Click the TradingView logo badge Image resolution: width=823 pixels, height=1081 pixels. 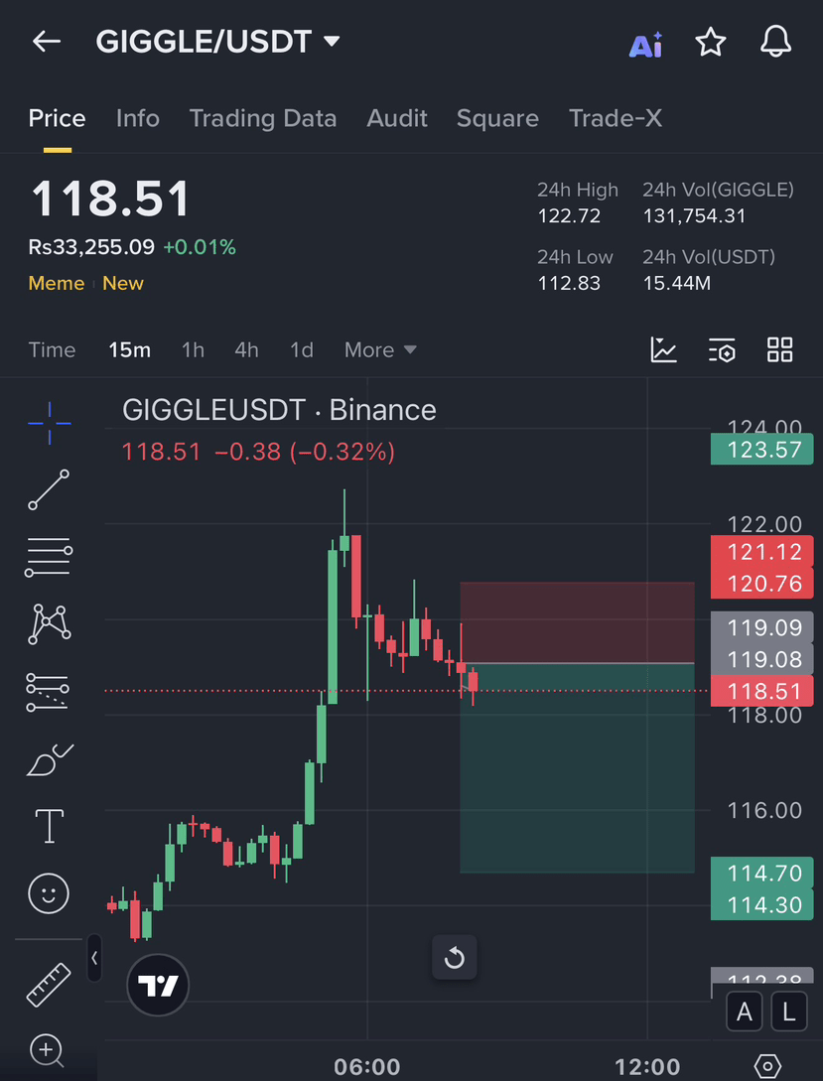tap(158, 985)
